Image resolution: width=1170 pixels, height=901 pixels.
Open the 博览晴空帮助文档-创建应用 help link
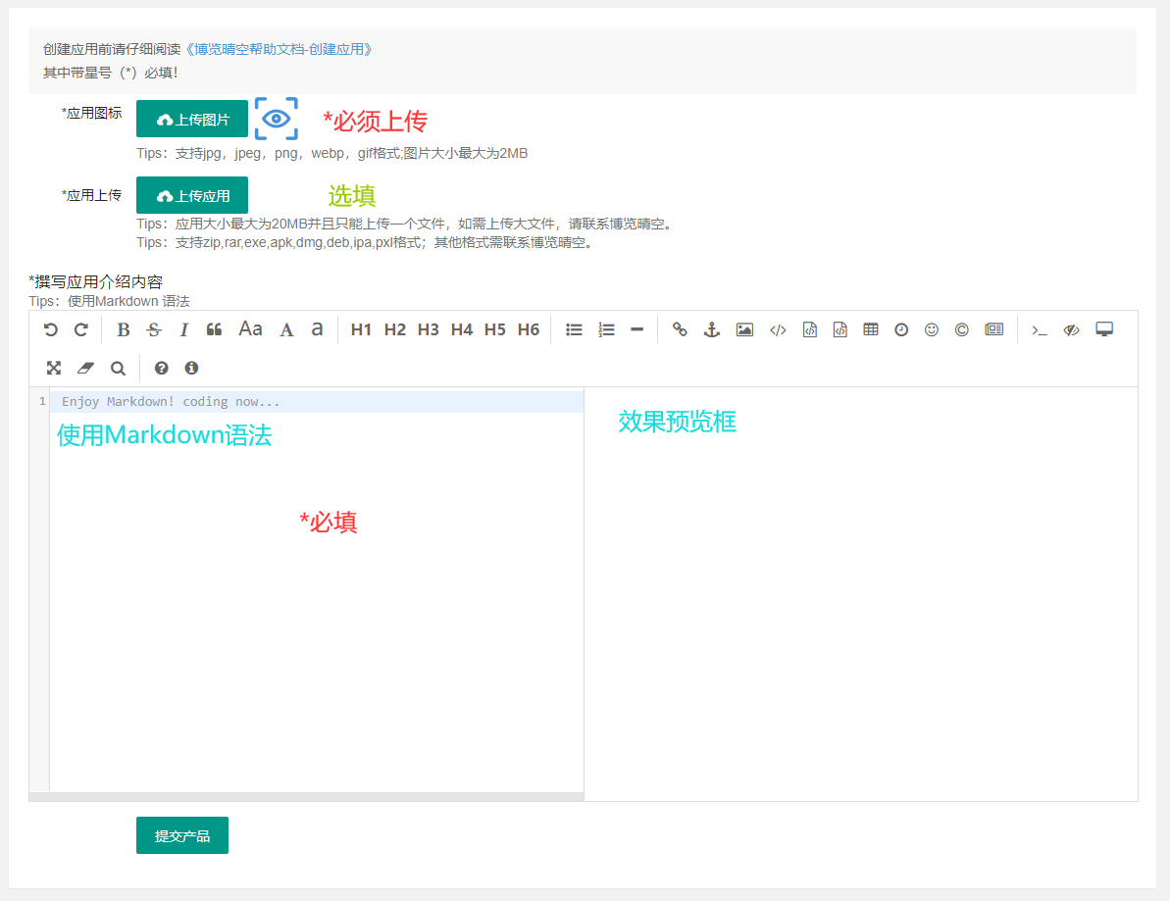279,49
